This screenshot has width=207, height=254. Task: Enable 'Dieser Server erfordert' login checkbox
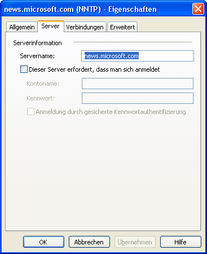(24, 69)
